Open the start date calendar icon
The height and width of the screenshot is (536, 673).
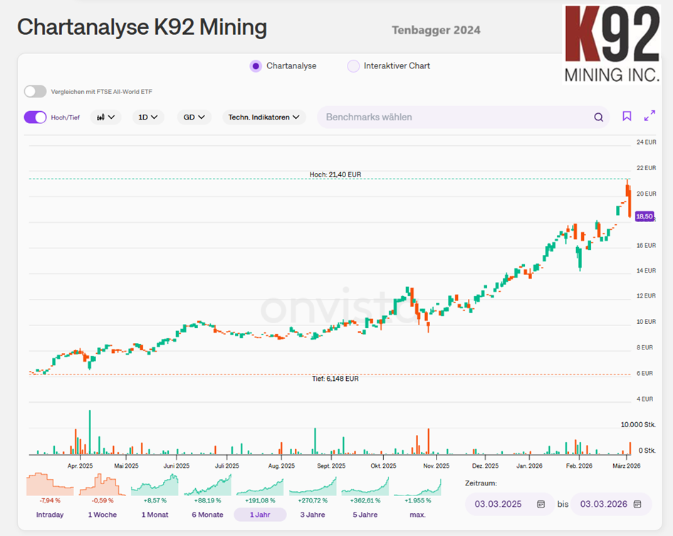[x=541, y=504]
